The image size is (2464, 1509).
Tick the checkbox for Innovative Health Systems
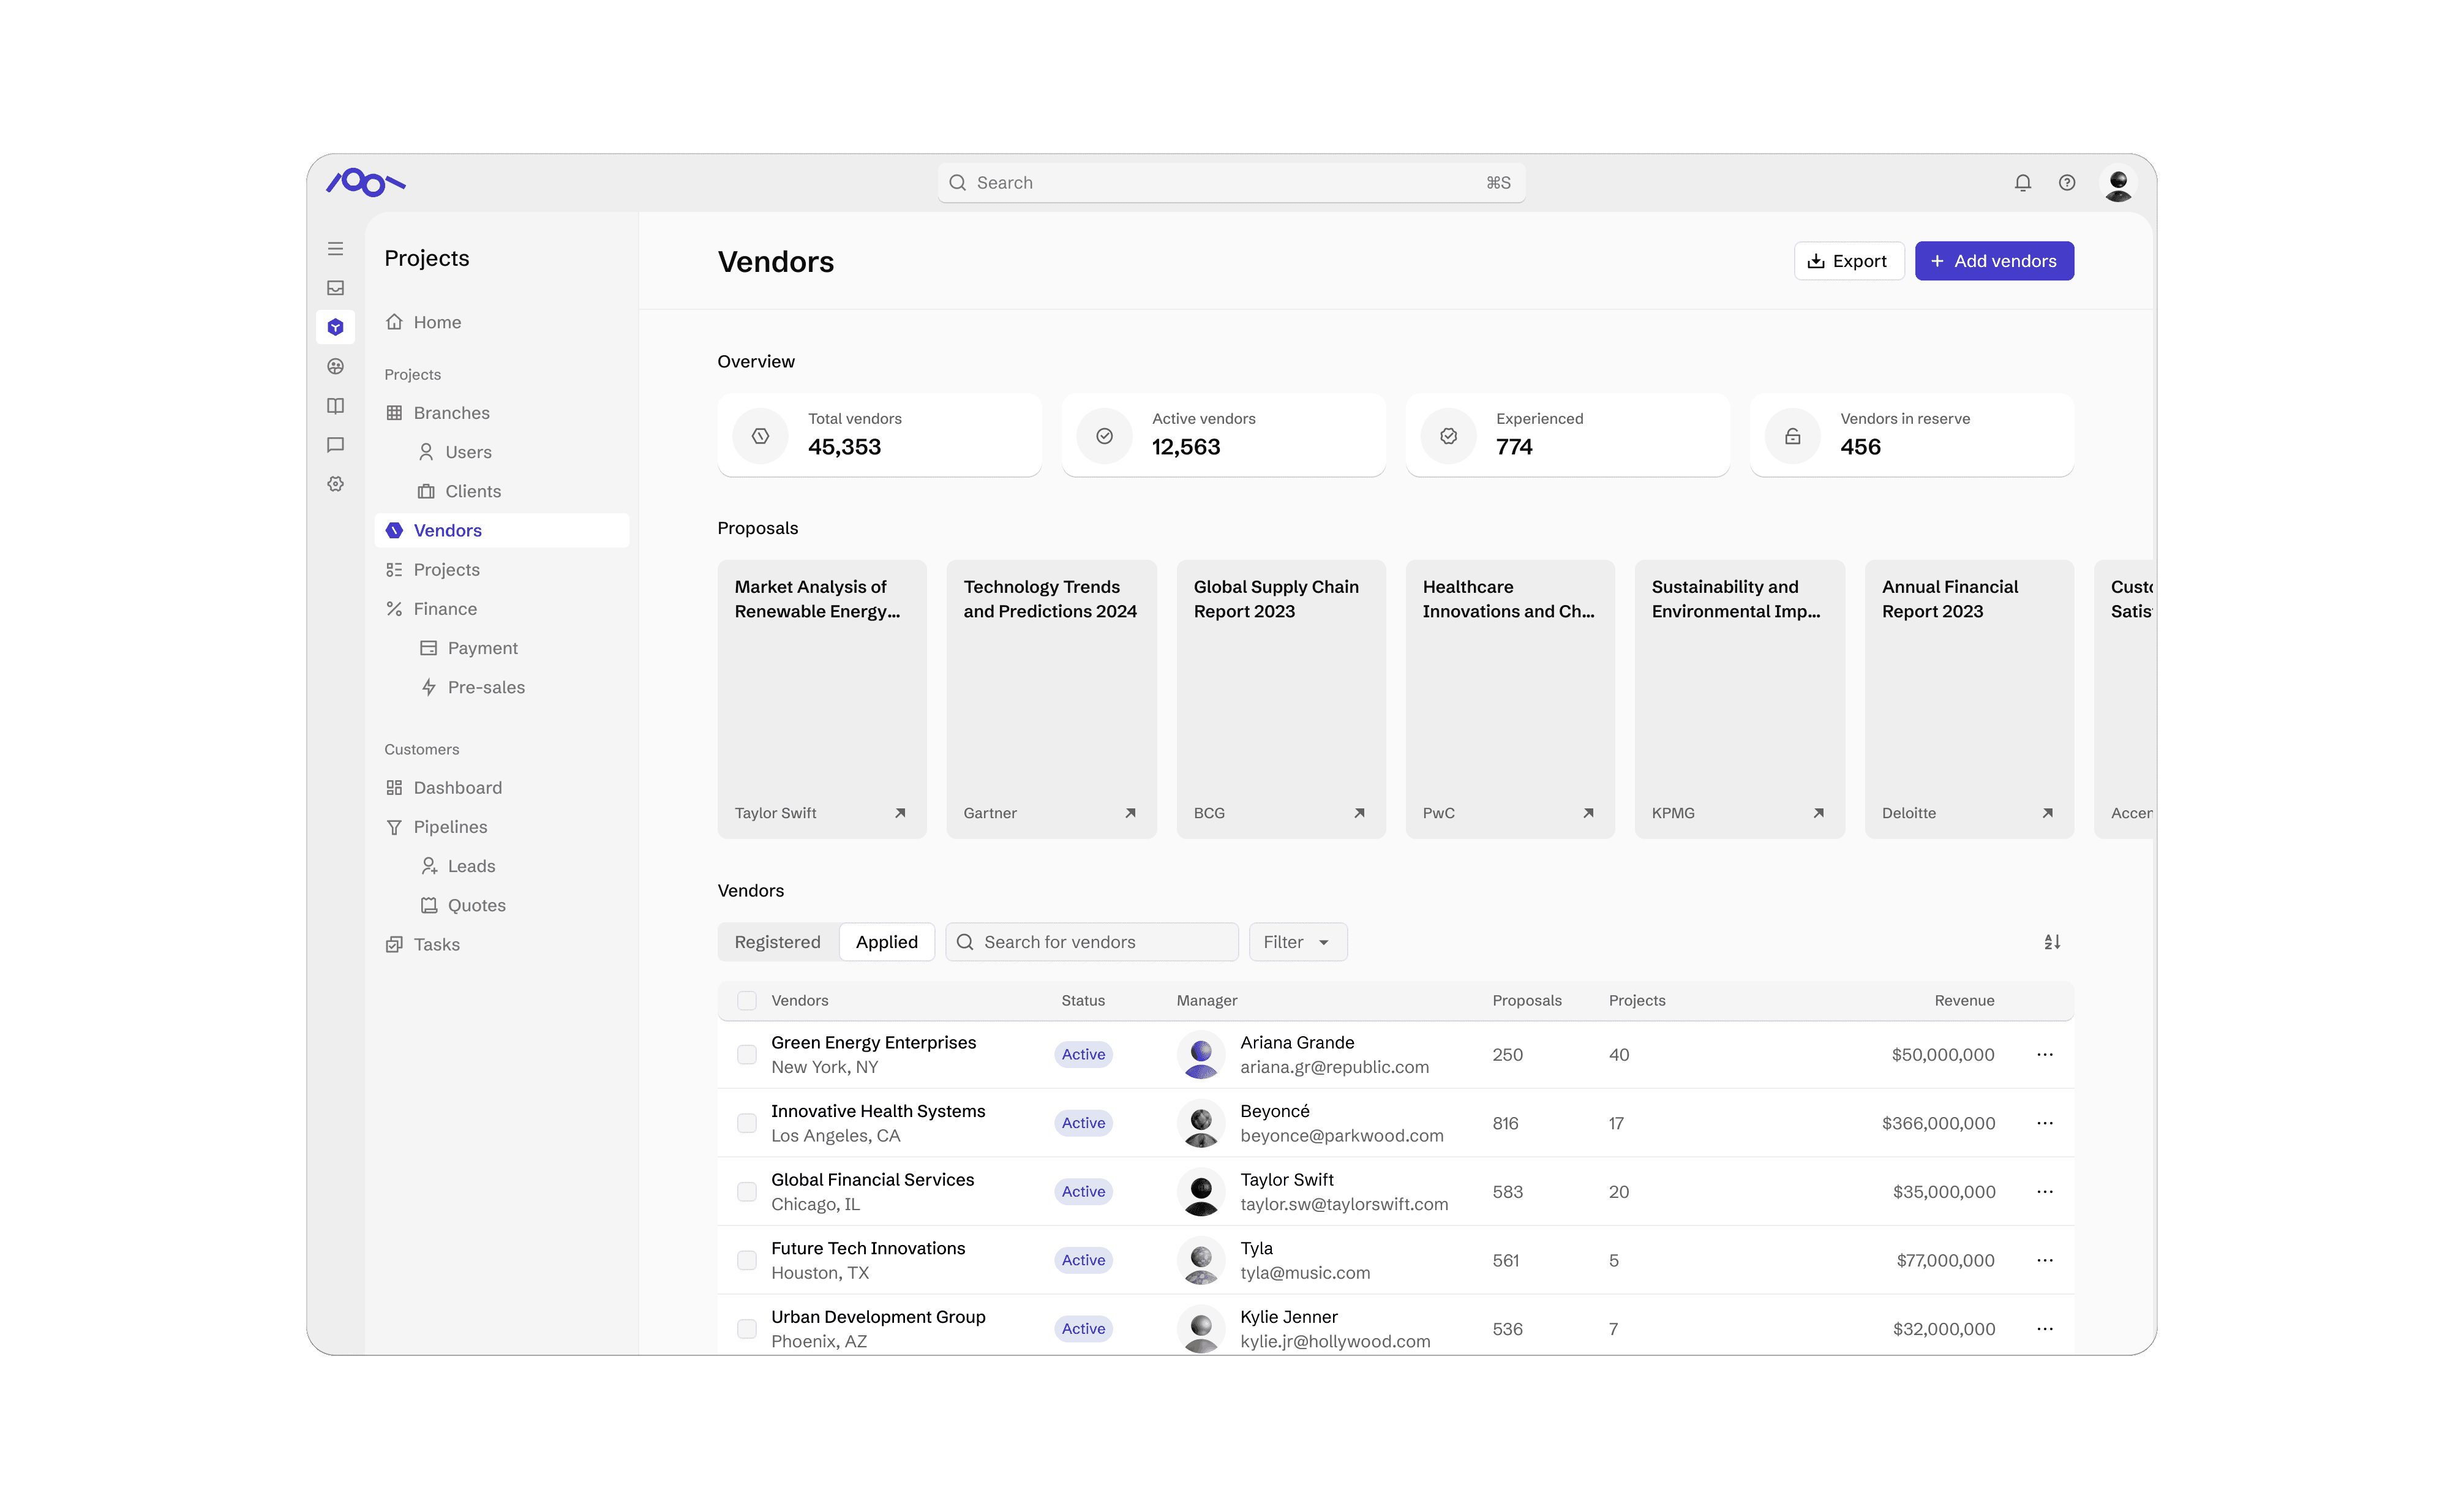[746, 1123]
